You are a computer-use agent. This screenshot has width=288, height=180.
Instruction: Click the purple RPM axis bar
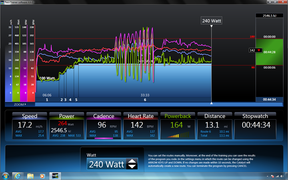pyautogui.click(x=24, y=62)
